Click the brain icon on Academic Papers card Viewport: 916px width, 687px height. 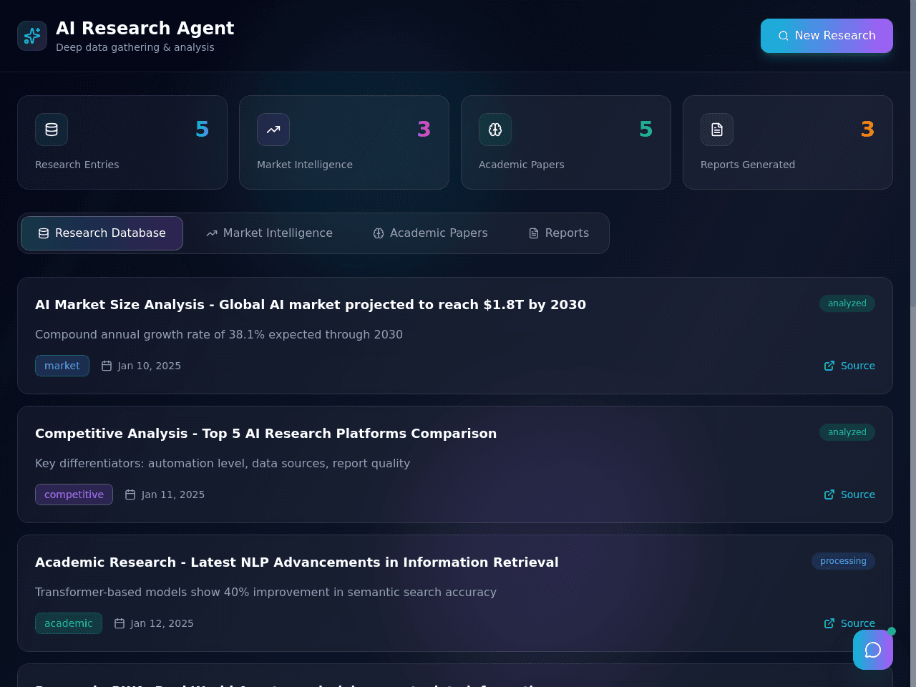pos(495,130)
